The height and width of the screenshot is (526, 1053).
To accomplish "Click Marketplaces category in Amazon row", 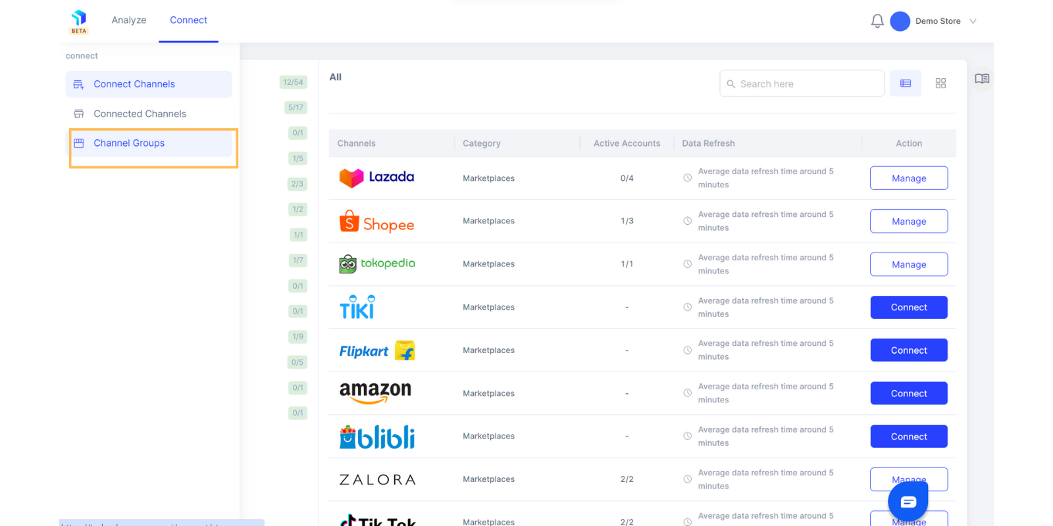I will pos(489,393).
